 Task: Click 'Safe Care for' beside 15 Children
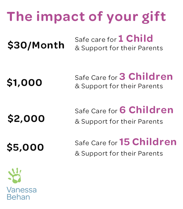(x=96, y=143)
